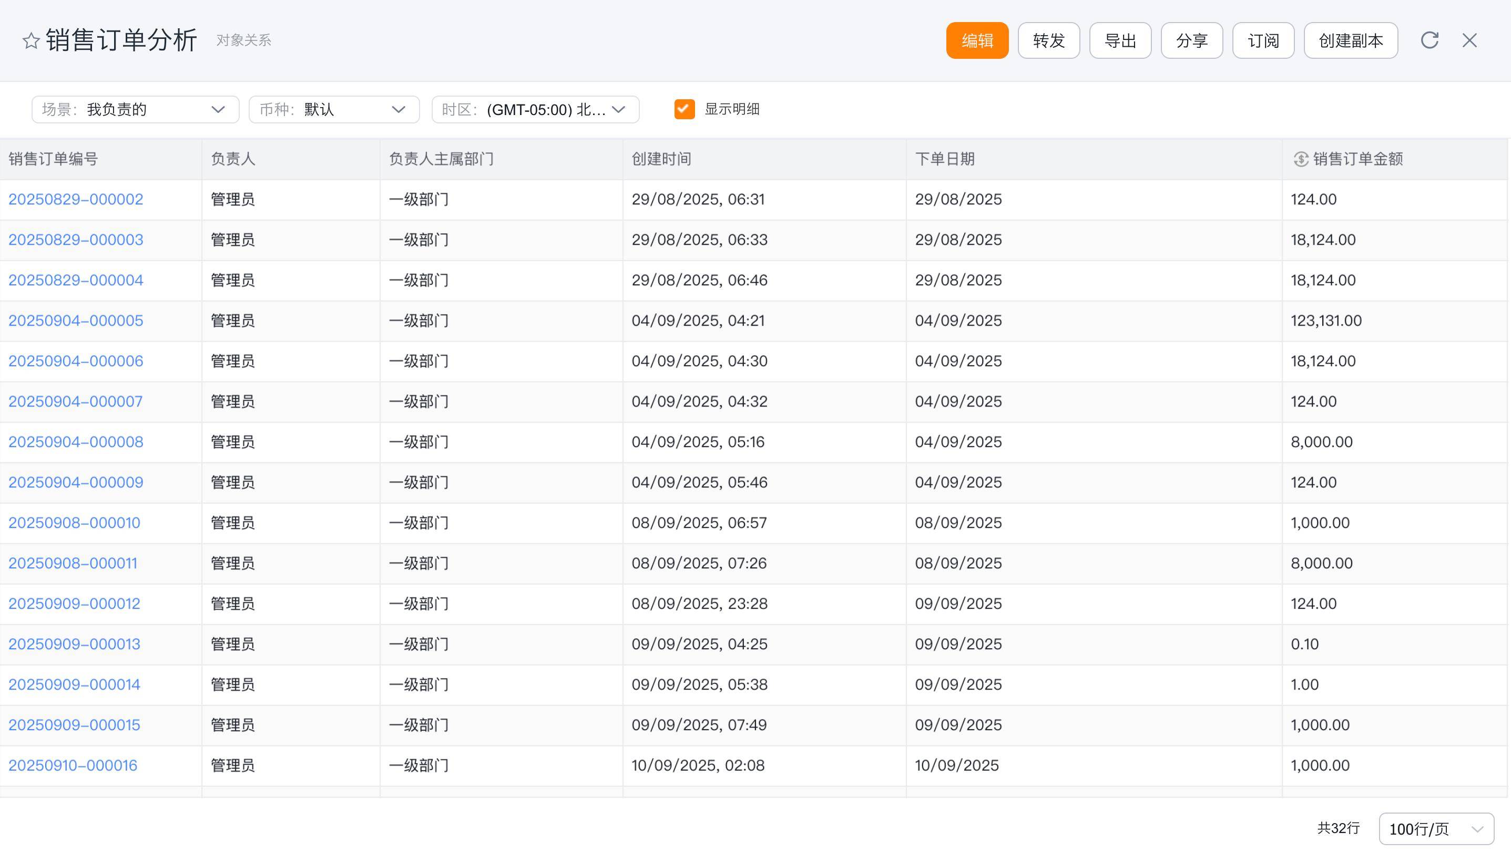Click the 对象关系 label beside the title
This screenshot has width=1511, height=853.
click(x=243, y=40)
